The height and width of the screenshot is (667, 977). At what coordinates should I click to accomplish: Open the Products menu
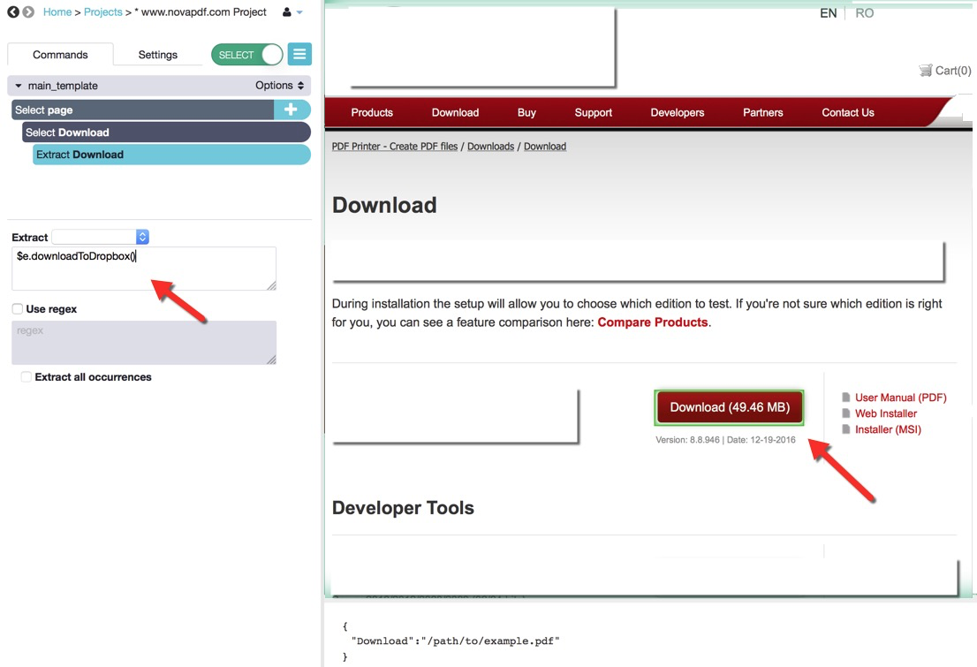pos(372,112)
